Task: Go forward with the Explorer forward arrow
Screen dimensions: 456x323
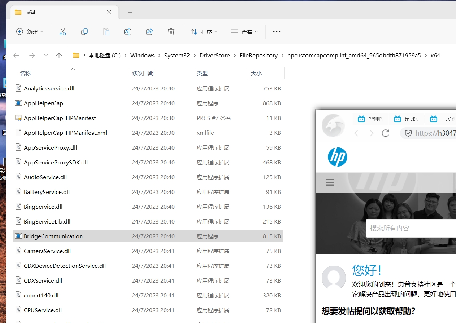Action: coord(32,55)
